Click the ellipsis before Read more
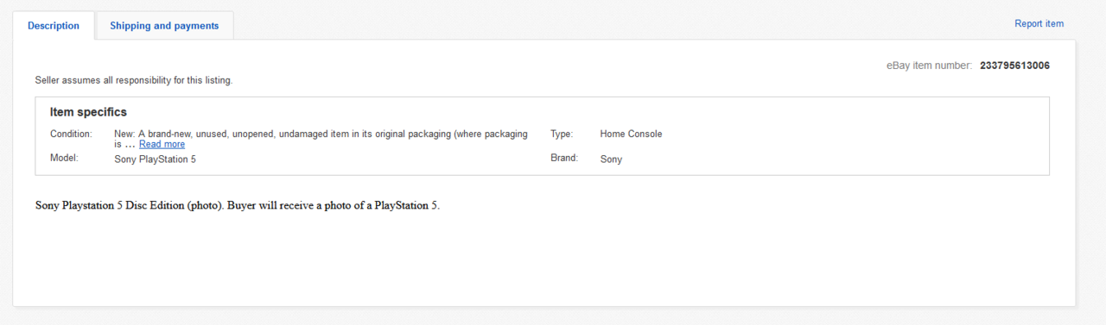The image size is (1106, 325). coord(130,145)
